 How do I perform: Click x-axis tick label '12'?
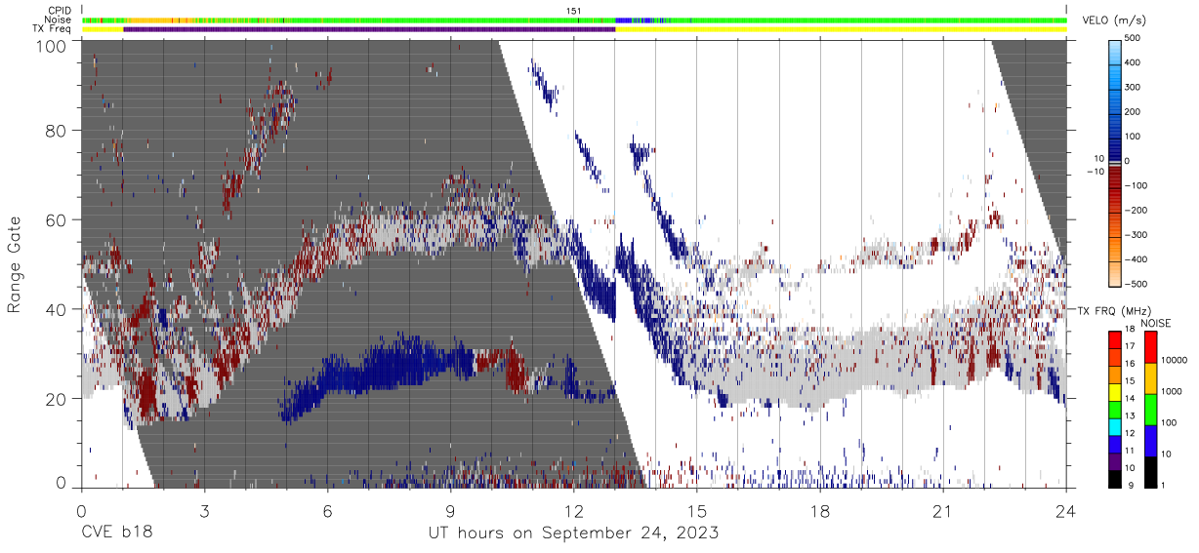(574, 510)
